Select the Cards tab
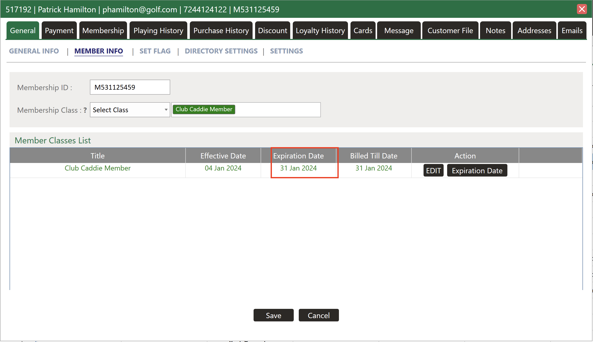593x342 pixels. pyautogui.click(x=363, y=30)
